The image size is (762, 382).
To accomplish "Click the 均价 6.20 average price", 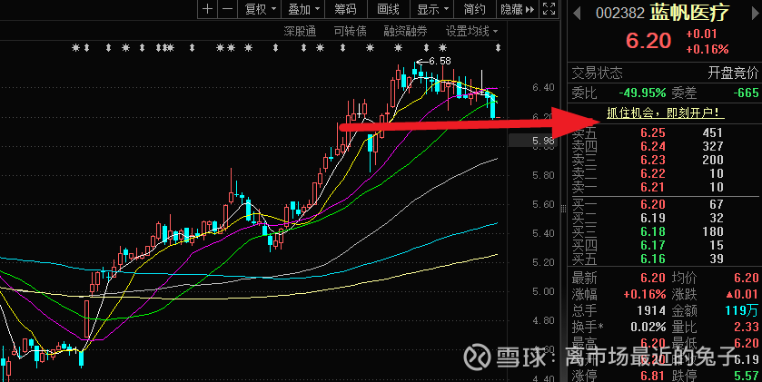I will click(746, 279).
